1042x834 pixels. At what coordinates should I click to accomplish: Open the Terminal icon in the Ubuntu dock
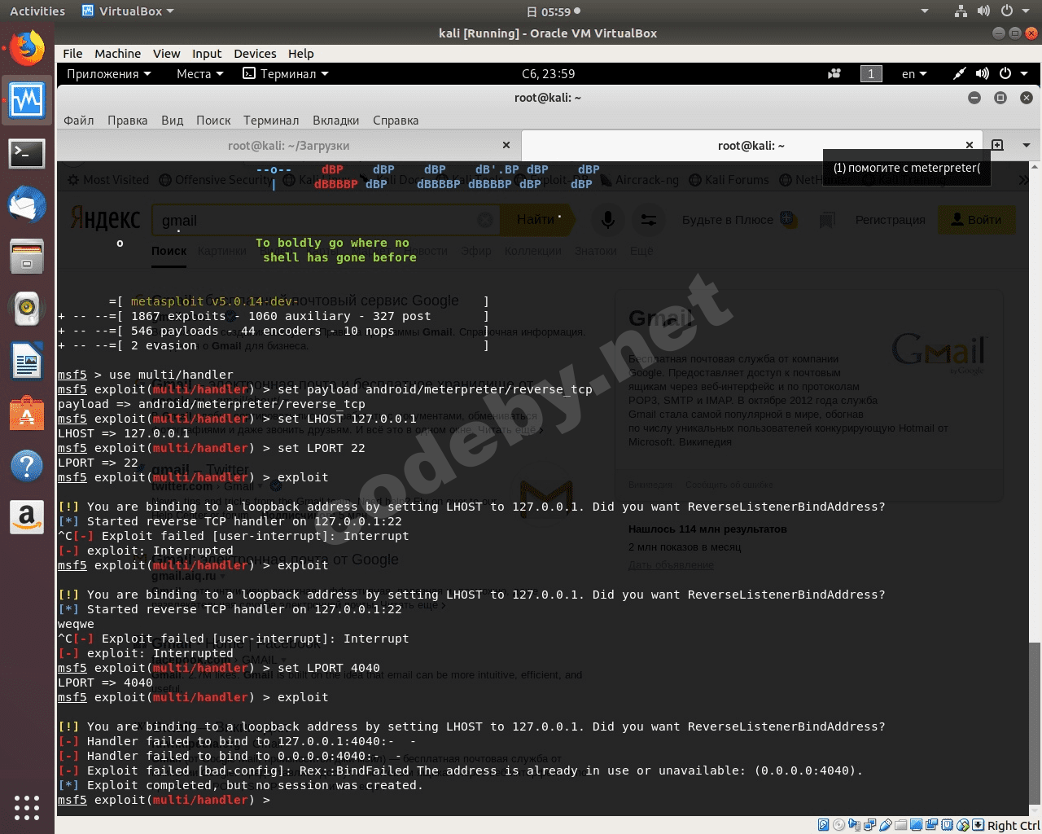27,152
